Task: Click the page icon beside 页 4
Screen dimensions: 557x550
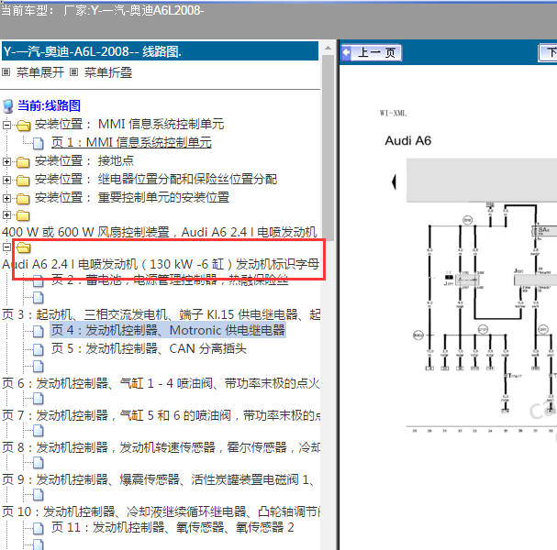Action: [x=39, y=331]
